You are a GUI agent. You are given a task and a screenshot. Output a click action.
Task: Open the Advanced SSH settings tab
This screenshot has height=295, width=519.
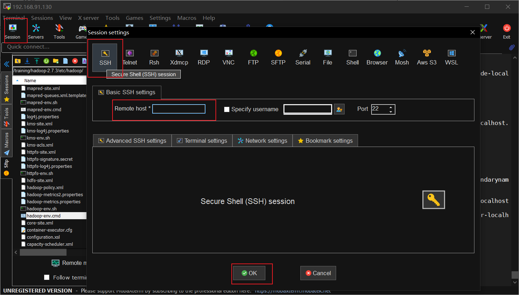coord(132,141)
